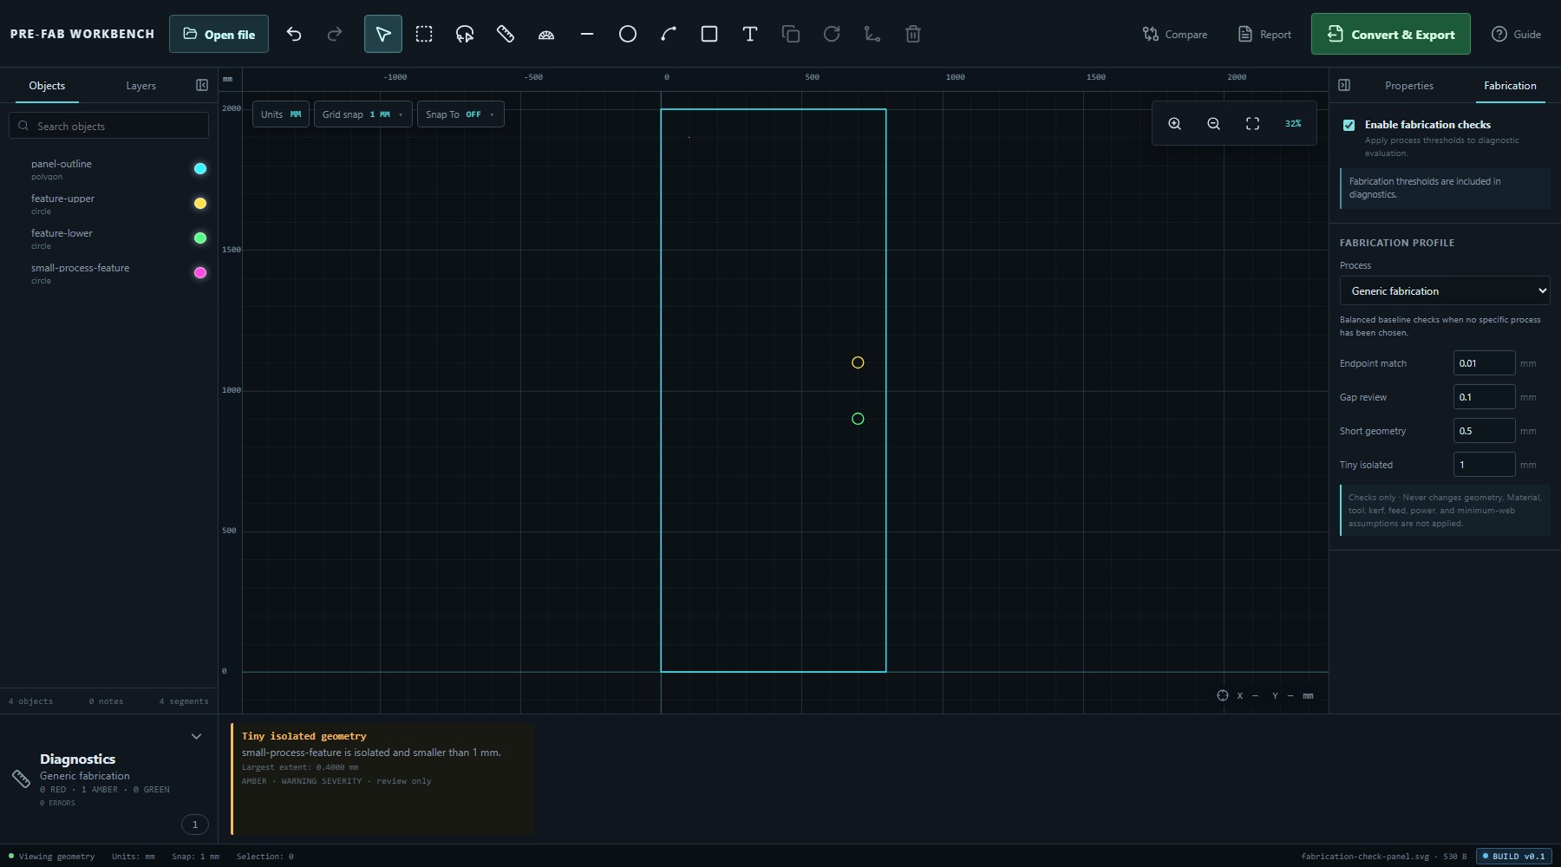Select the Fabrication tab
Screen dimensions: 1561x867
coord(1510,86)
